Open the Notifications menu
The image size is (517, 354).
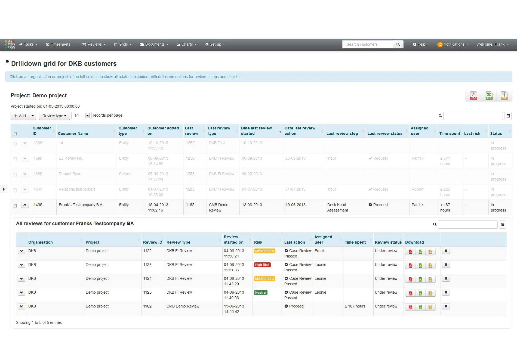tap(453, 44)
